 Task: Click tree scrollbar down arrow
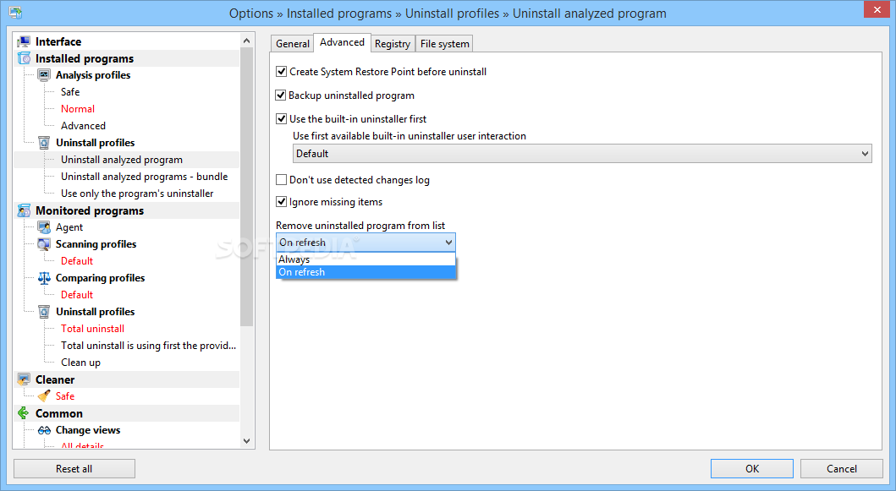pyautogui.click(x=247, y=441)
